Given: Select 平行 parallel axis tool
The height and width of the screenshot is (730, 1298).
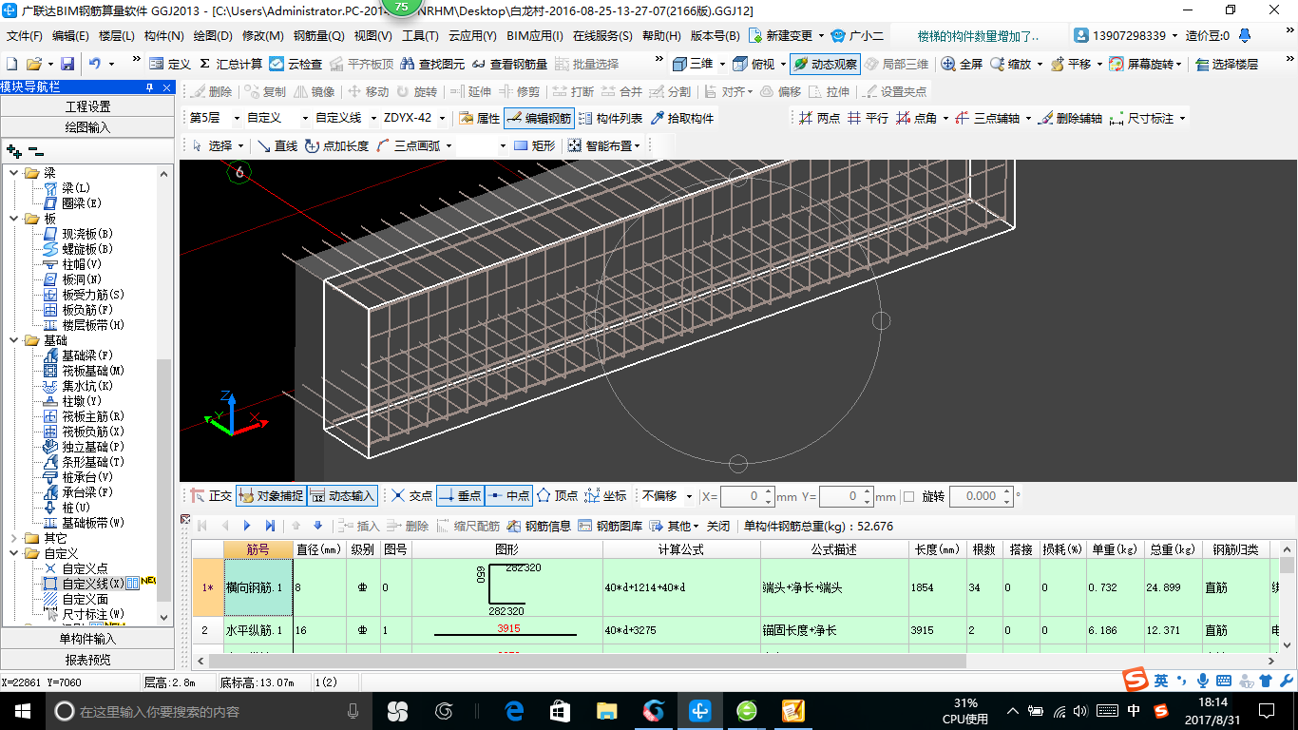Looking at the screenshot, I should [x=869, y=119].
